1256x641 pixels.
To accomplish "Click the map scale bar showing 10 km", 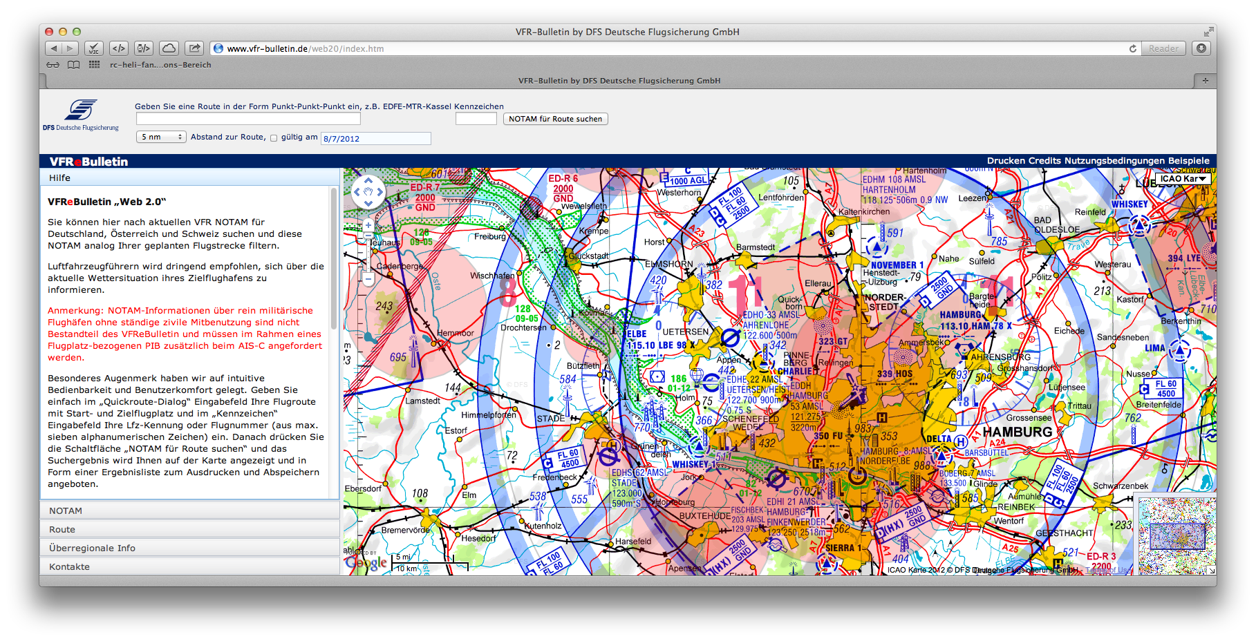I will 431,564.
